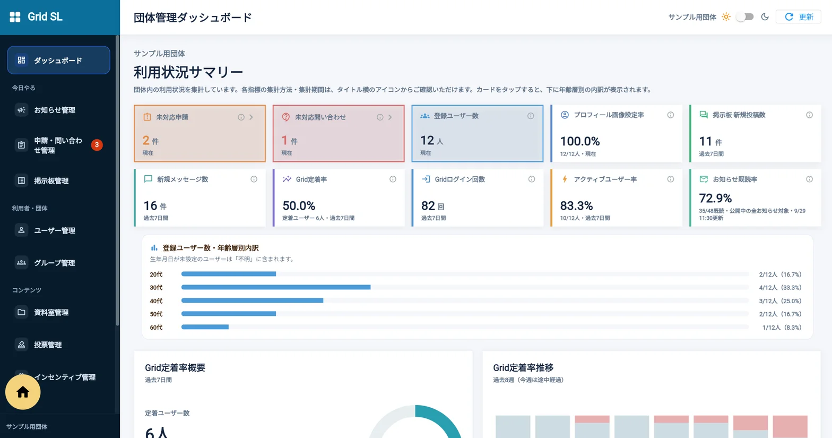
Task: Go to 掲示板管理 in sidebar
Action: tap(58, 181)
